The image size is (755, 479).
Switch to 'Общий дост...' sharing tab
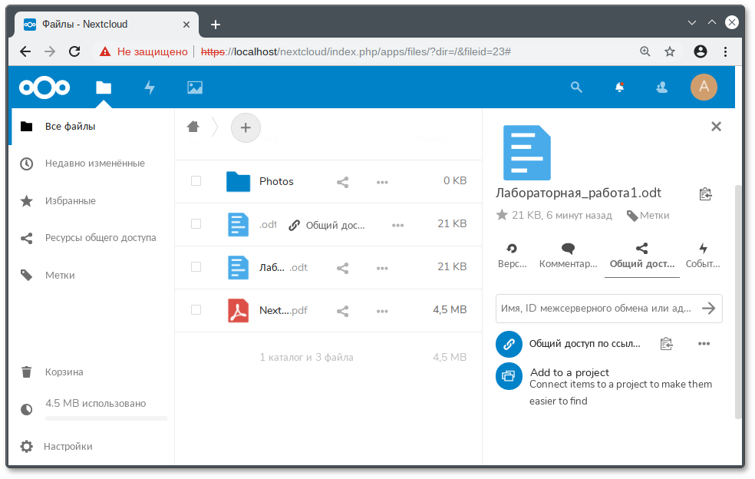pos(642,256)
